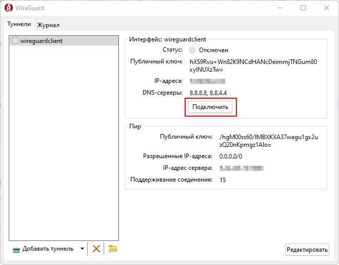Click keepalive value 15
The image size is (339, 265).
(223, 180)
